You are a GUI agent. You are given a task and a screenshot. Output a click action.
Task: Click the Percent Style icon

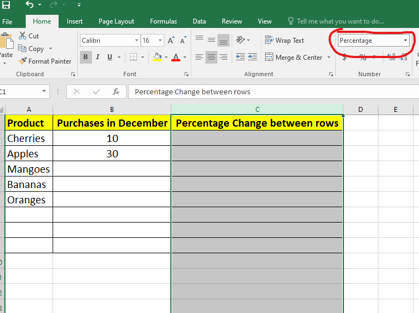363,57
